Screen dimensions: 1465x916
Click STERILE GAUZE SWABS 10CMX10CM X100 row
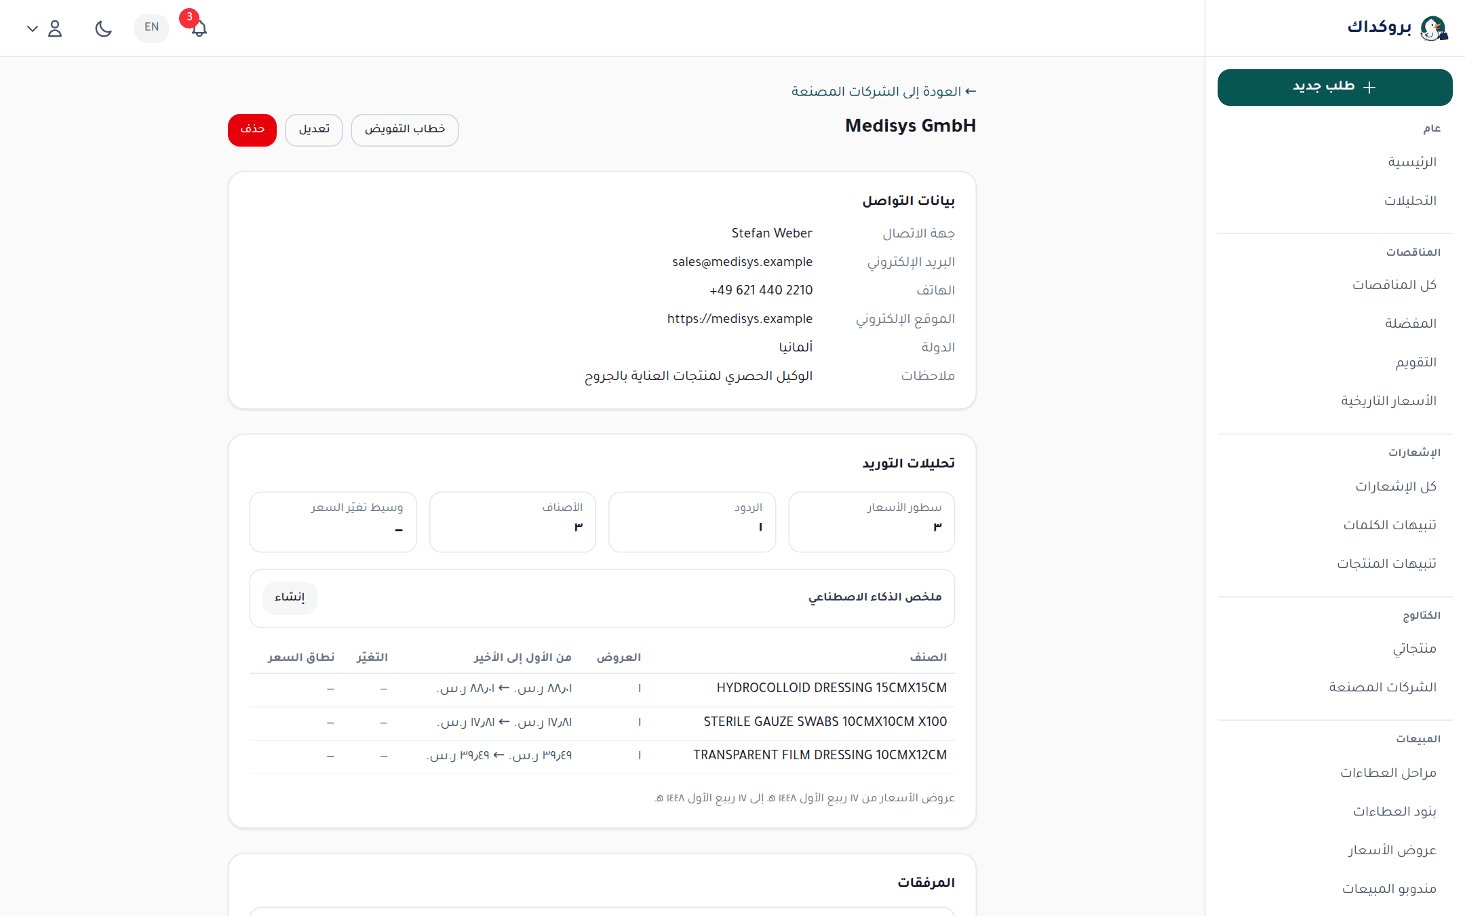[602, 723]
